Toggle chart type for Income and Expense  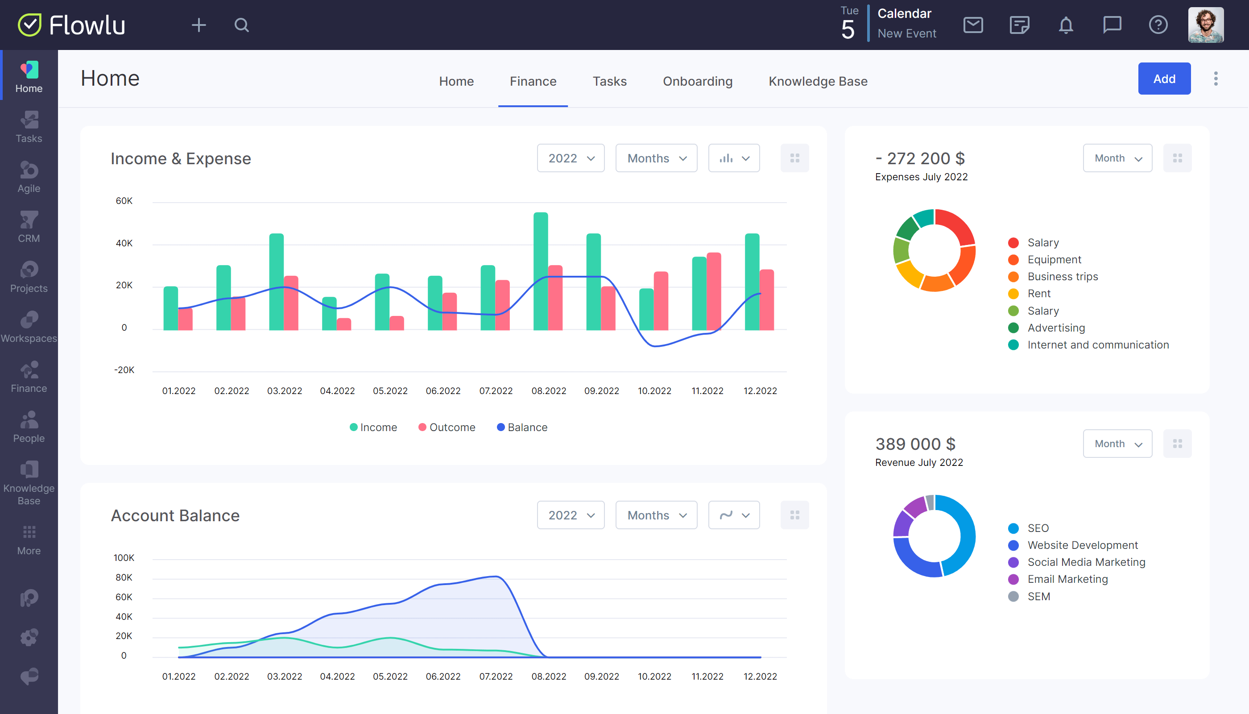pos(733,158)
